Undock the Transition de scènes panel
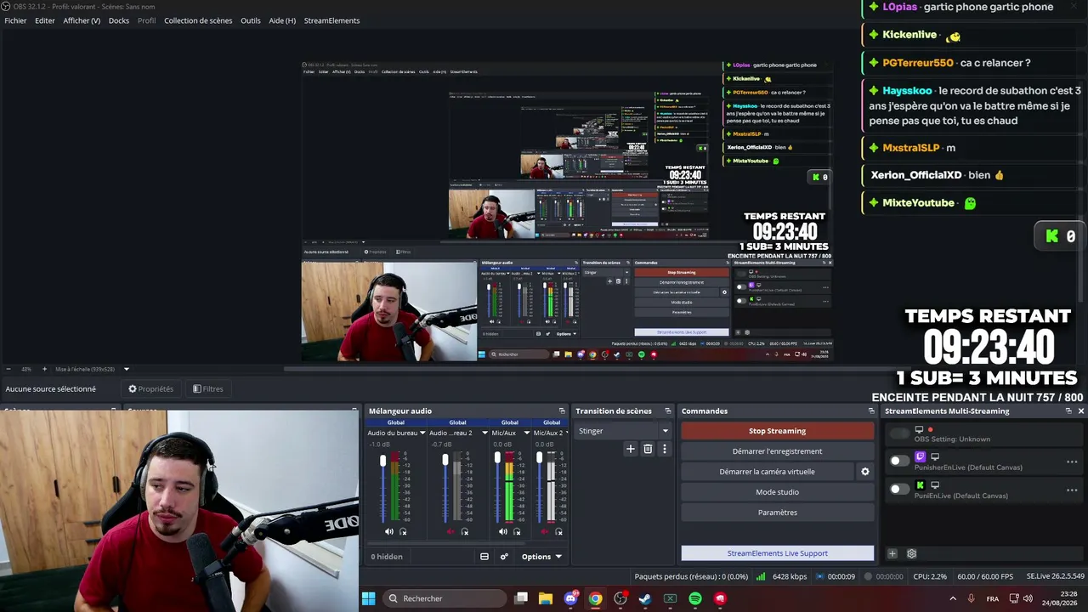This screenshot has height=612, width=1088. click(x=667, y=411)
